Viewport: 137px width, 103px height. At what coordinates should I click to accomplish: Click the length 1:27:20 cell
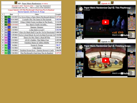[x=58, y=17]
